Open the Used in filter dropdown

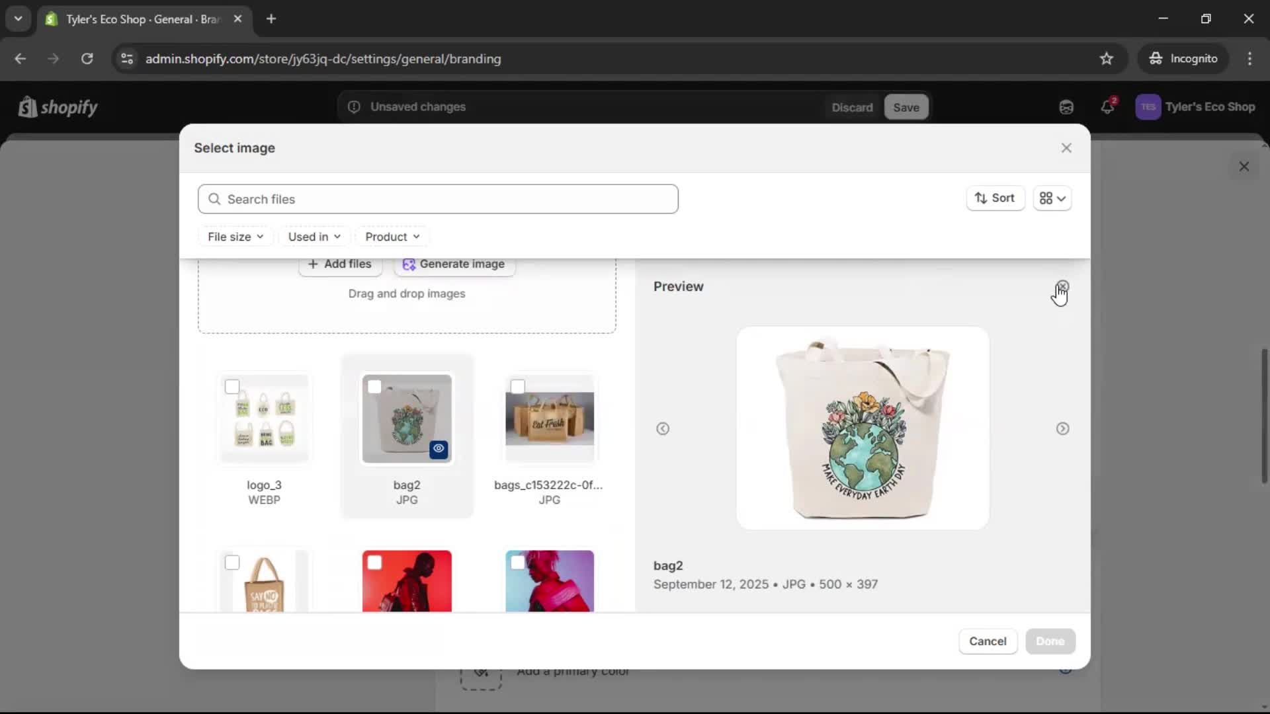coord(314,237)
